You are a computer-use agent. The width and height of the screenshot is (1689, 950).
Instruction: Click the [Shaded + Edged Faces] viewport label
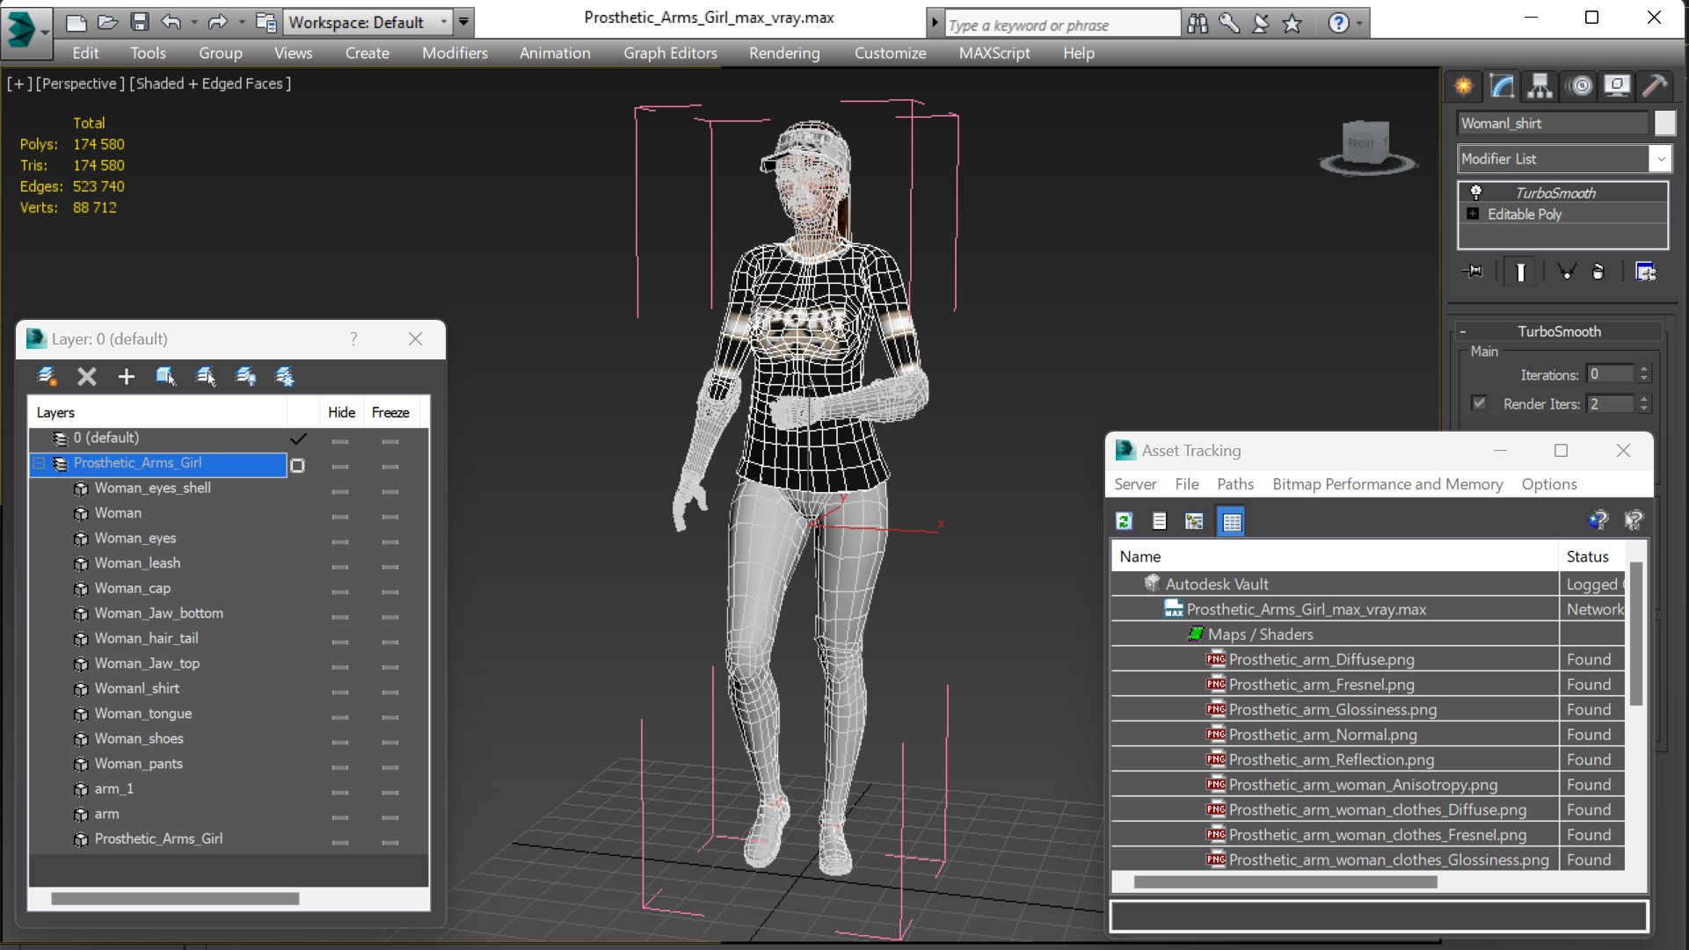coord(210,83)
